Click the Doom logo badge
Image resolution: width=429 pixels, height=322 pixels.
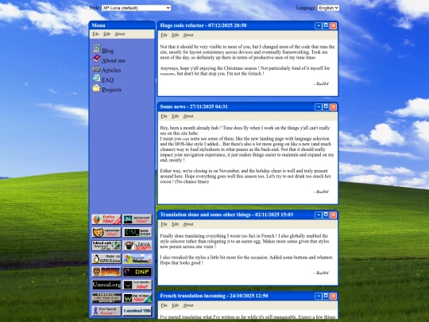pyautogui.click(x=106, y=272)
